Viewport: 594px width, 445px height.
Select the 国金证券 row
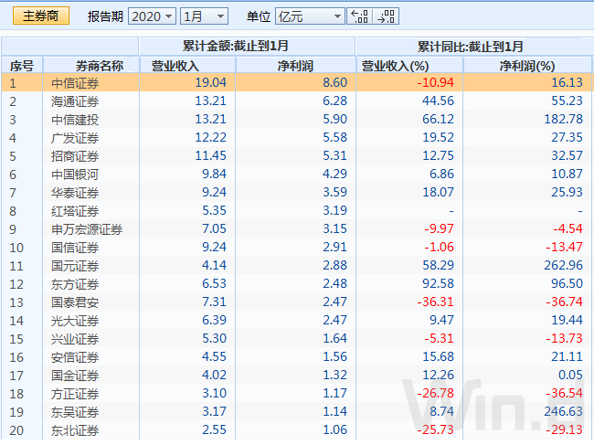click(x=296, y=375)
